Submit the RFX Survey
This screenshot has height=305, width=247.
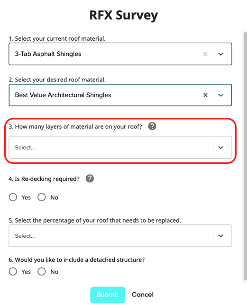[108, 295]
